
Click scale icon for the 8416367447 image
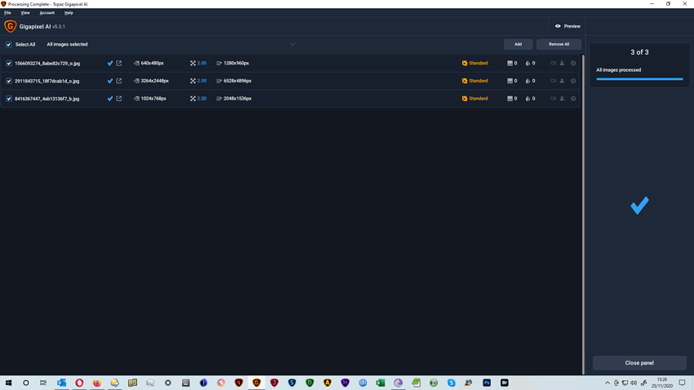193,99
